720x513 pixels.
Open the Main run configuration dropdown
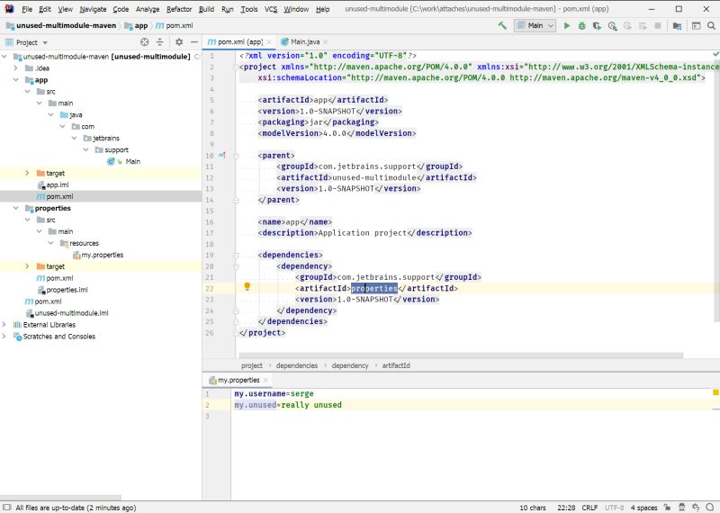535,26
